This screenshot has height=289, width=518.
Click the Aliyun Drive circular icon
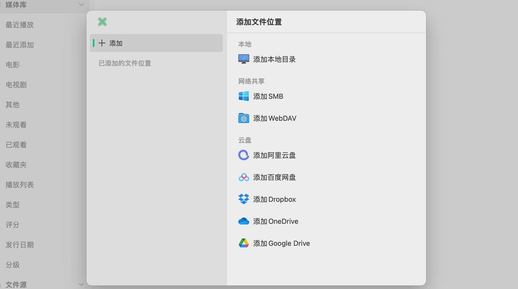pos(244,155)
